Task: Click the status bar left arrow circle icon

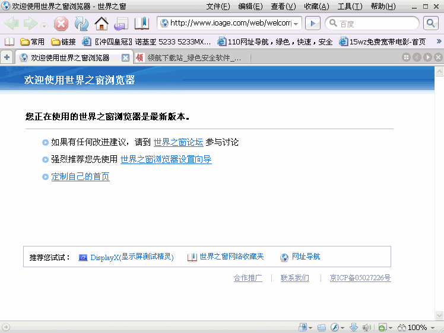Action: click(x=6, y=327)
